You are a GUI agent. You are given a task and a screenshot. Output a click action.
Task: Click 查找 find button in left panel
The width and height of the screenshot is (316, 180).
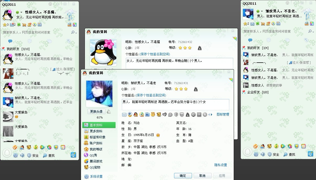pyautogui.click(x=48, y=155)
